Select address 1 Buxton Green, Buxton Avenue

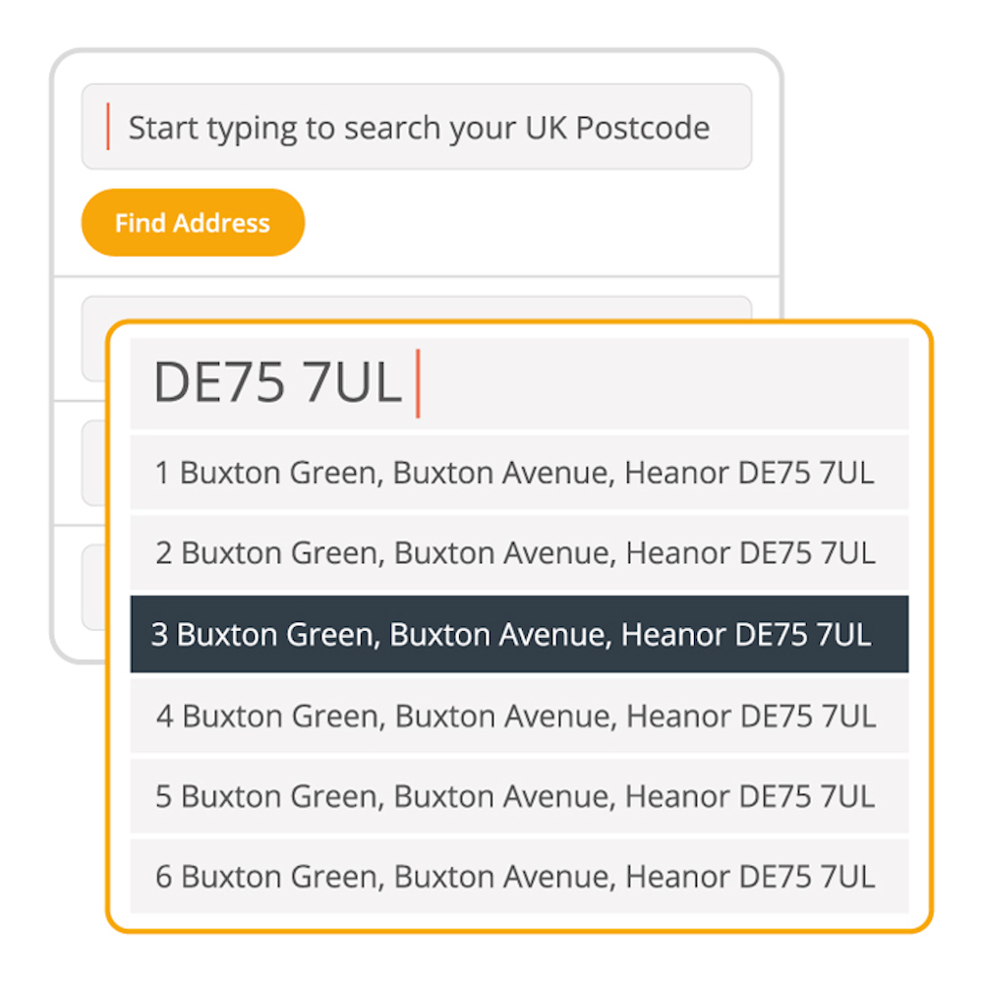click(518, 472)
